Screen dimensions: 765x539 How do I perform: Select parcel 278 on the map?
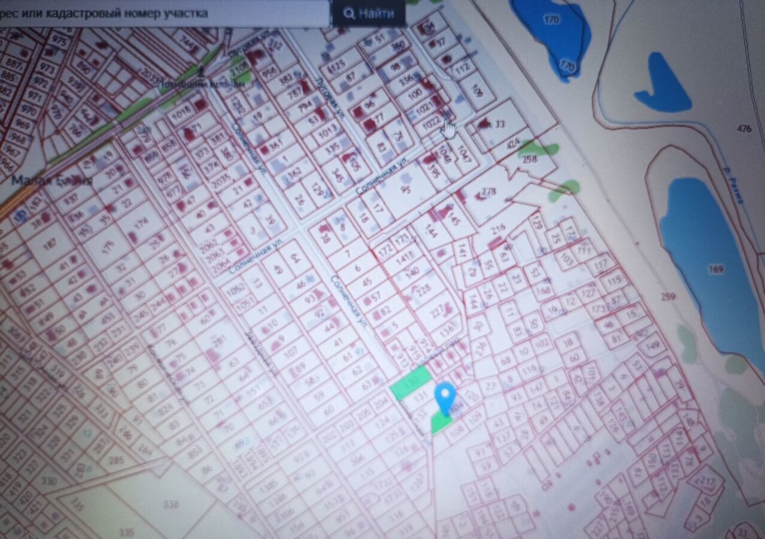coord(488,193)
